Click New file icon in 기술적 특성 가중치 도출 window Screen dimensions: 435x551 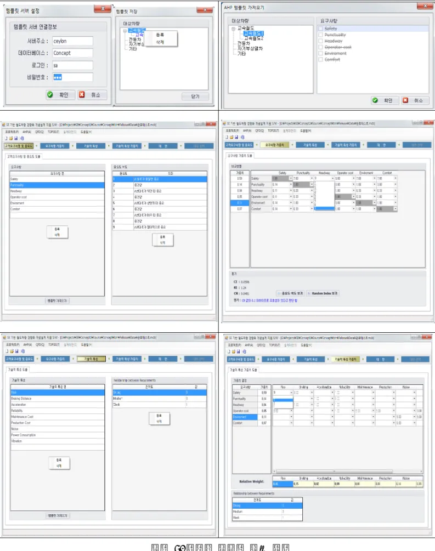click(x=229, y=351)
